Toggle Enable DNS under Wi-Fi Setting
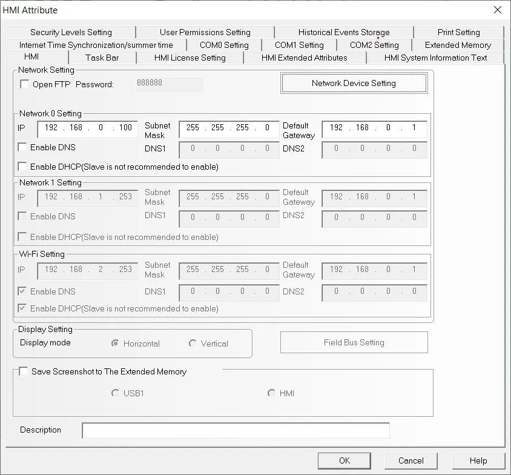 [22, 291]
